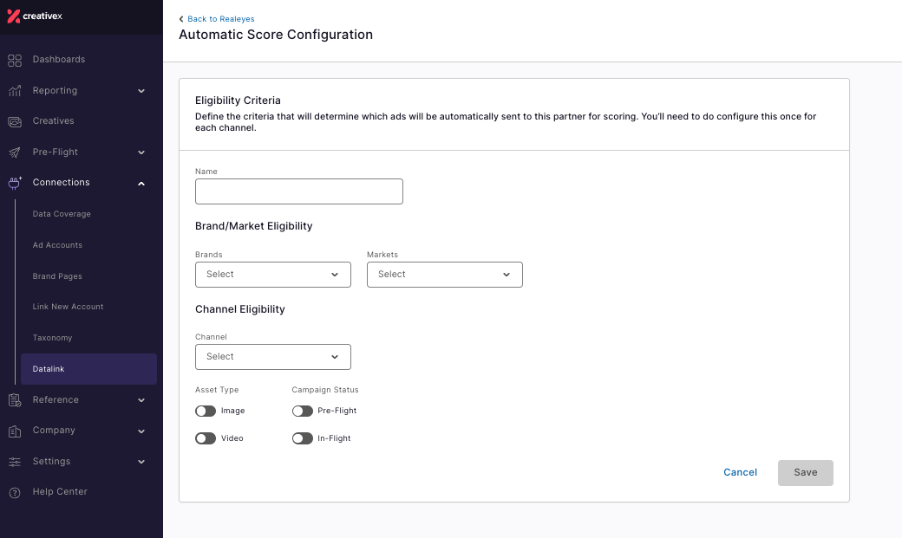Click the back arrow beside Back to Realeyes
The image size is (902, 538).
181,19
